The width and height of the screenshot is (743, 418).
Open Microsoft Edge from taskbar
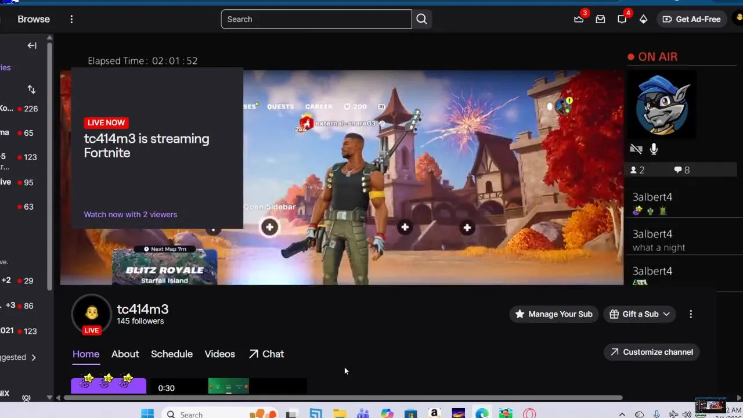(x=482, y=414)
